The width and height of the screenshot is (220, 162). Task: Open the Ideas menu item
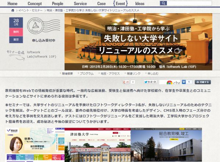click(x=140, y=4)
